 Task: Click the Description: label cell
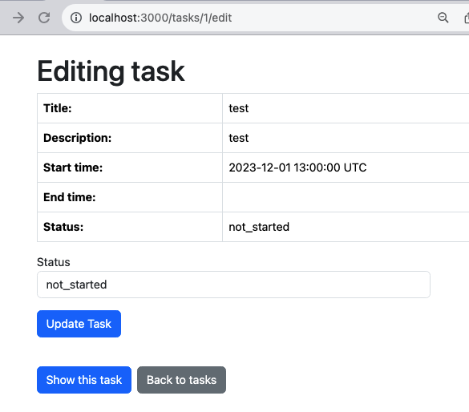(x=130, y=138)
